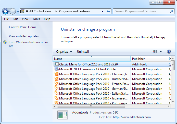Open the Tools menu
Screen dimensions: 177x124
tap(36, 19)
